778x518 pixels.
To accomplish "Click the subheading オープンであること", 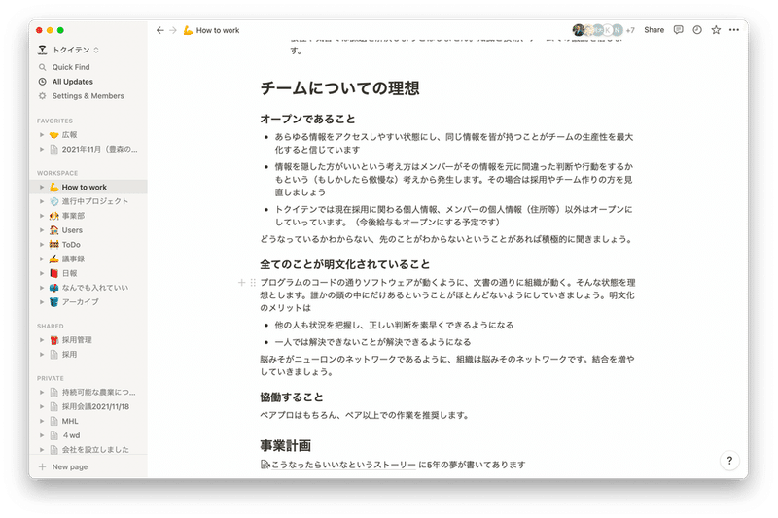I will click(x=307, y=119).
